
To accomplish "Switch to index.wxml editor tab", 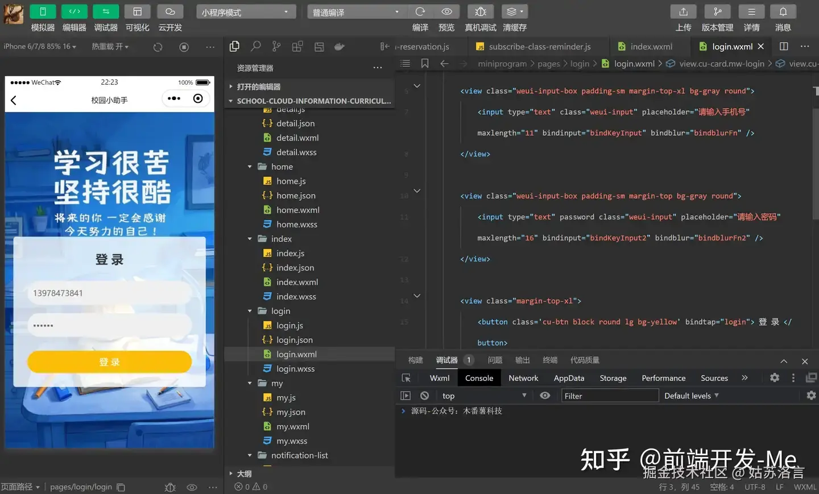I will [651, 47].
